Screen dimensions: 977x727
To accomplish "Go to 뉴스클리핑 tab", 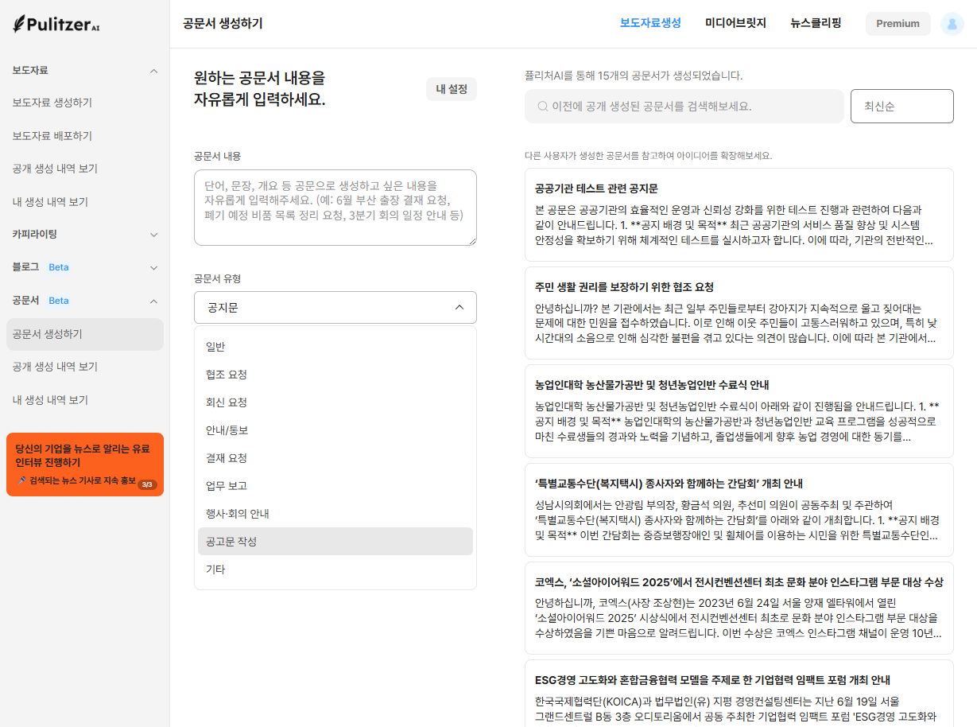I will pos(816,23).
